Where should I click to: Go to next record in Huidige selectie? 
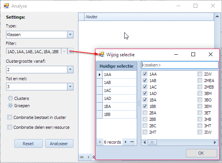click(x=125, y=142)
